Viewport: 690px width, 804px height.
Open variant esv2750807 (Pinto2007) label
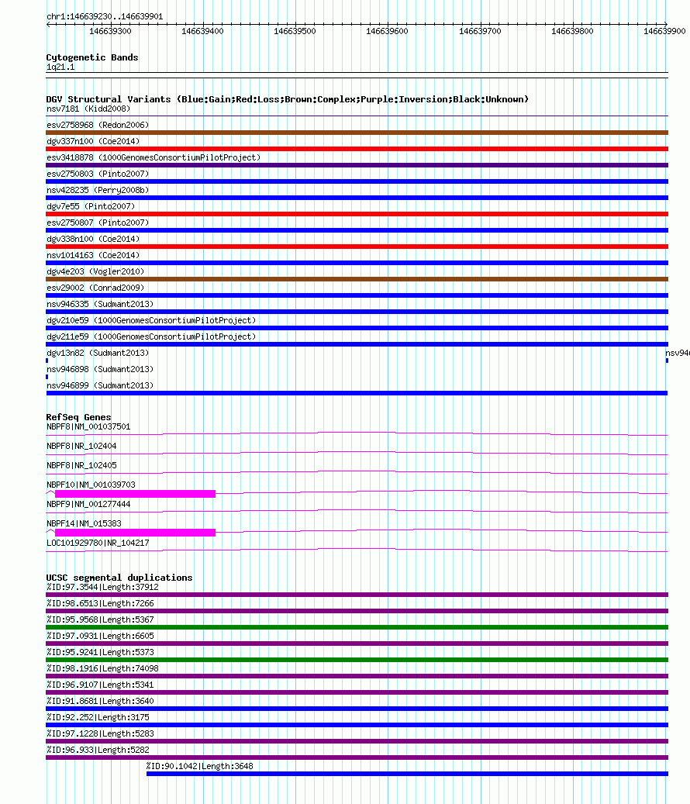tap(98, 223)
